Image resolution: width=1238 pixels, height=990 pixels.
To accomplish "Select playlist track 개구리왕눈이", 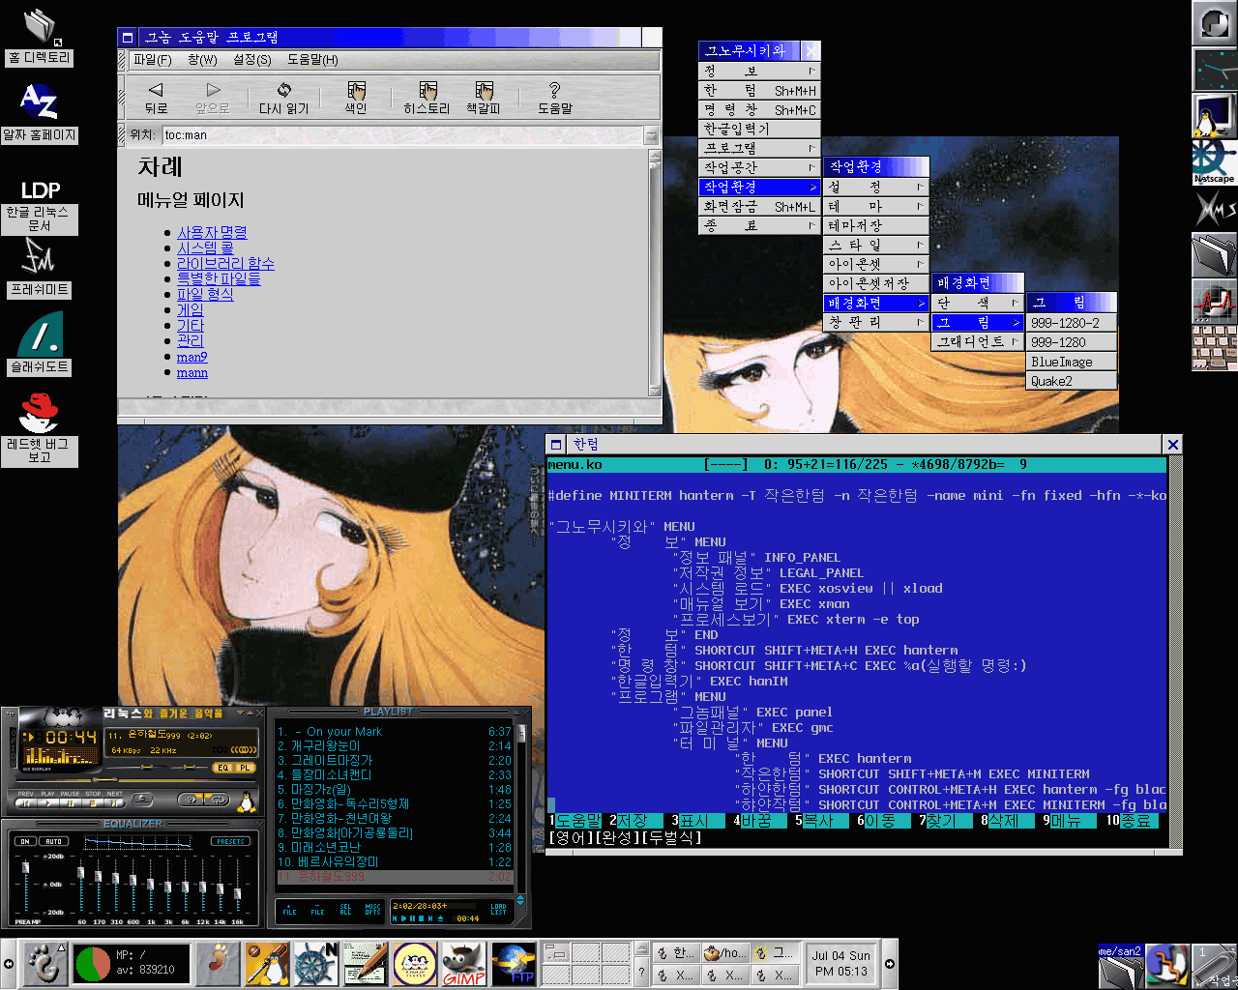I will click(x=325, y=746).
